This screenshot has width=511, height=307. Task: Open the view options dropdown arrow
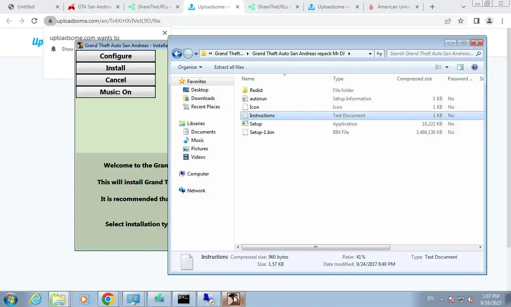pos(447,67)
